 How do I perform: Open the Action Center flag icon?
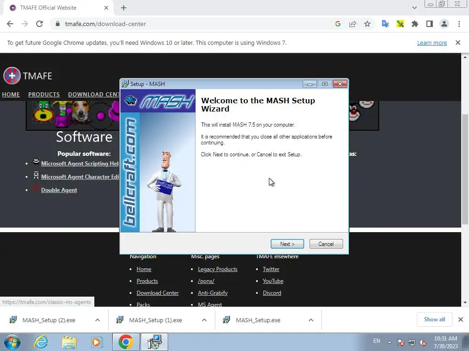pos(401,342)
